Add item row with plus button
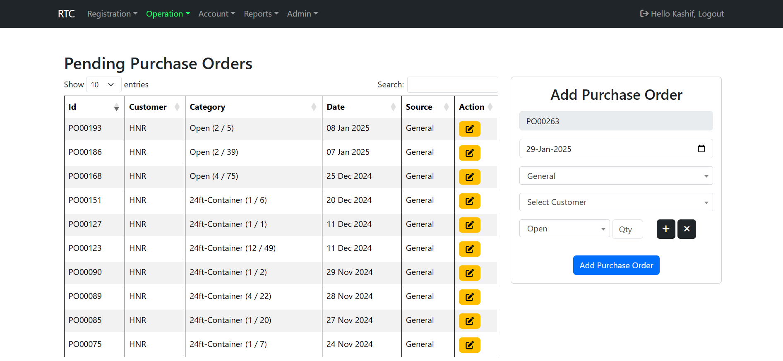This screenshot has height=361, width=783. pyautogui.click(x=665, y=229)
